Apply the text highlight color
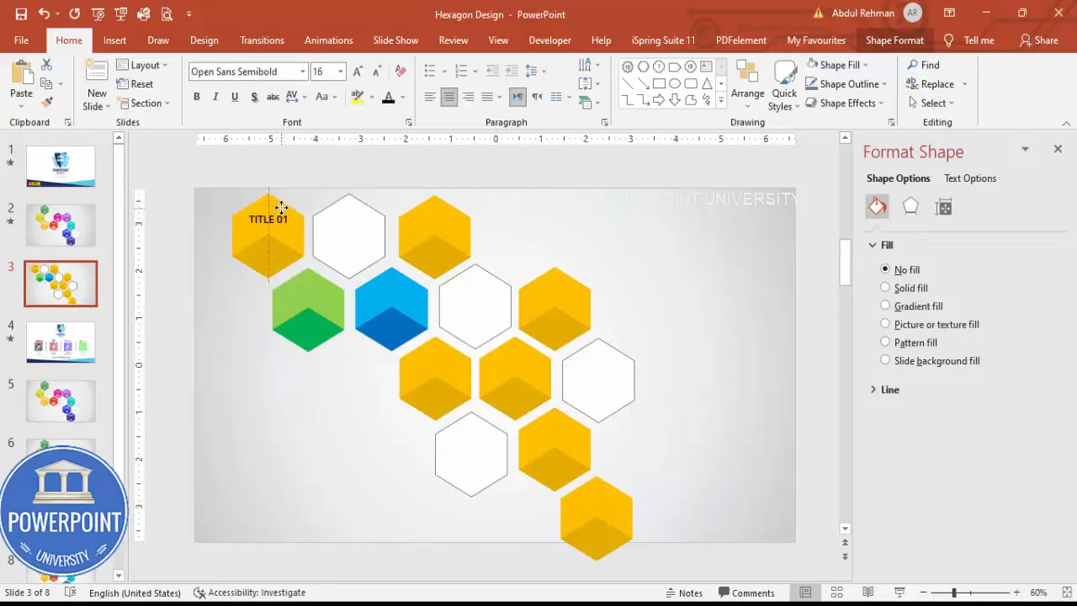Image resolution: width=1077 pixels, height=606 pixels. click(358, 97)
